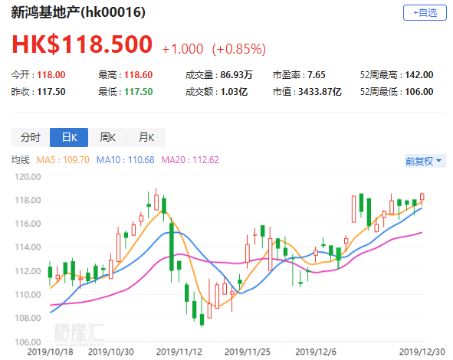Click the 成交额 value 1.03亿
This screenshot has width=453, height=360.
pyautogui.click(x=234, y=92)
